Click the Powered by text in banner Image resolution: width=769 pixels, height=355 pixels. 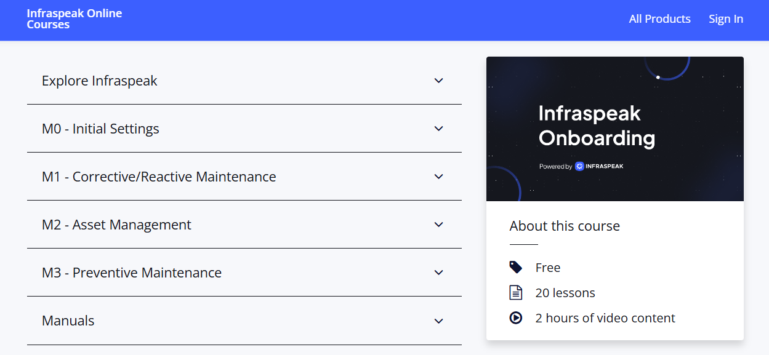click(555, 166)
